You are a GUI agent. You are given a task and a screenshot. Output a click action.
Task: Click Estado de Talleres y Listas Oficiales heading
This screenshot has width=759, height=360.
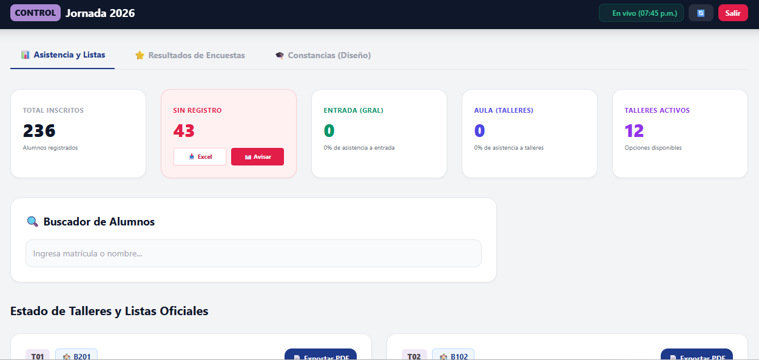pyautogui.click(x=109, y=311)
